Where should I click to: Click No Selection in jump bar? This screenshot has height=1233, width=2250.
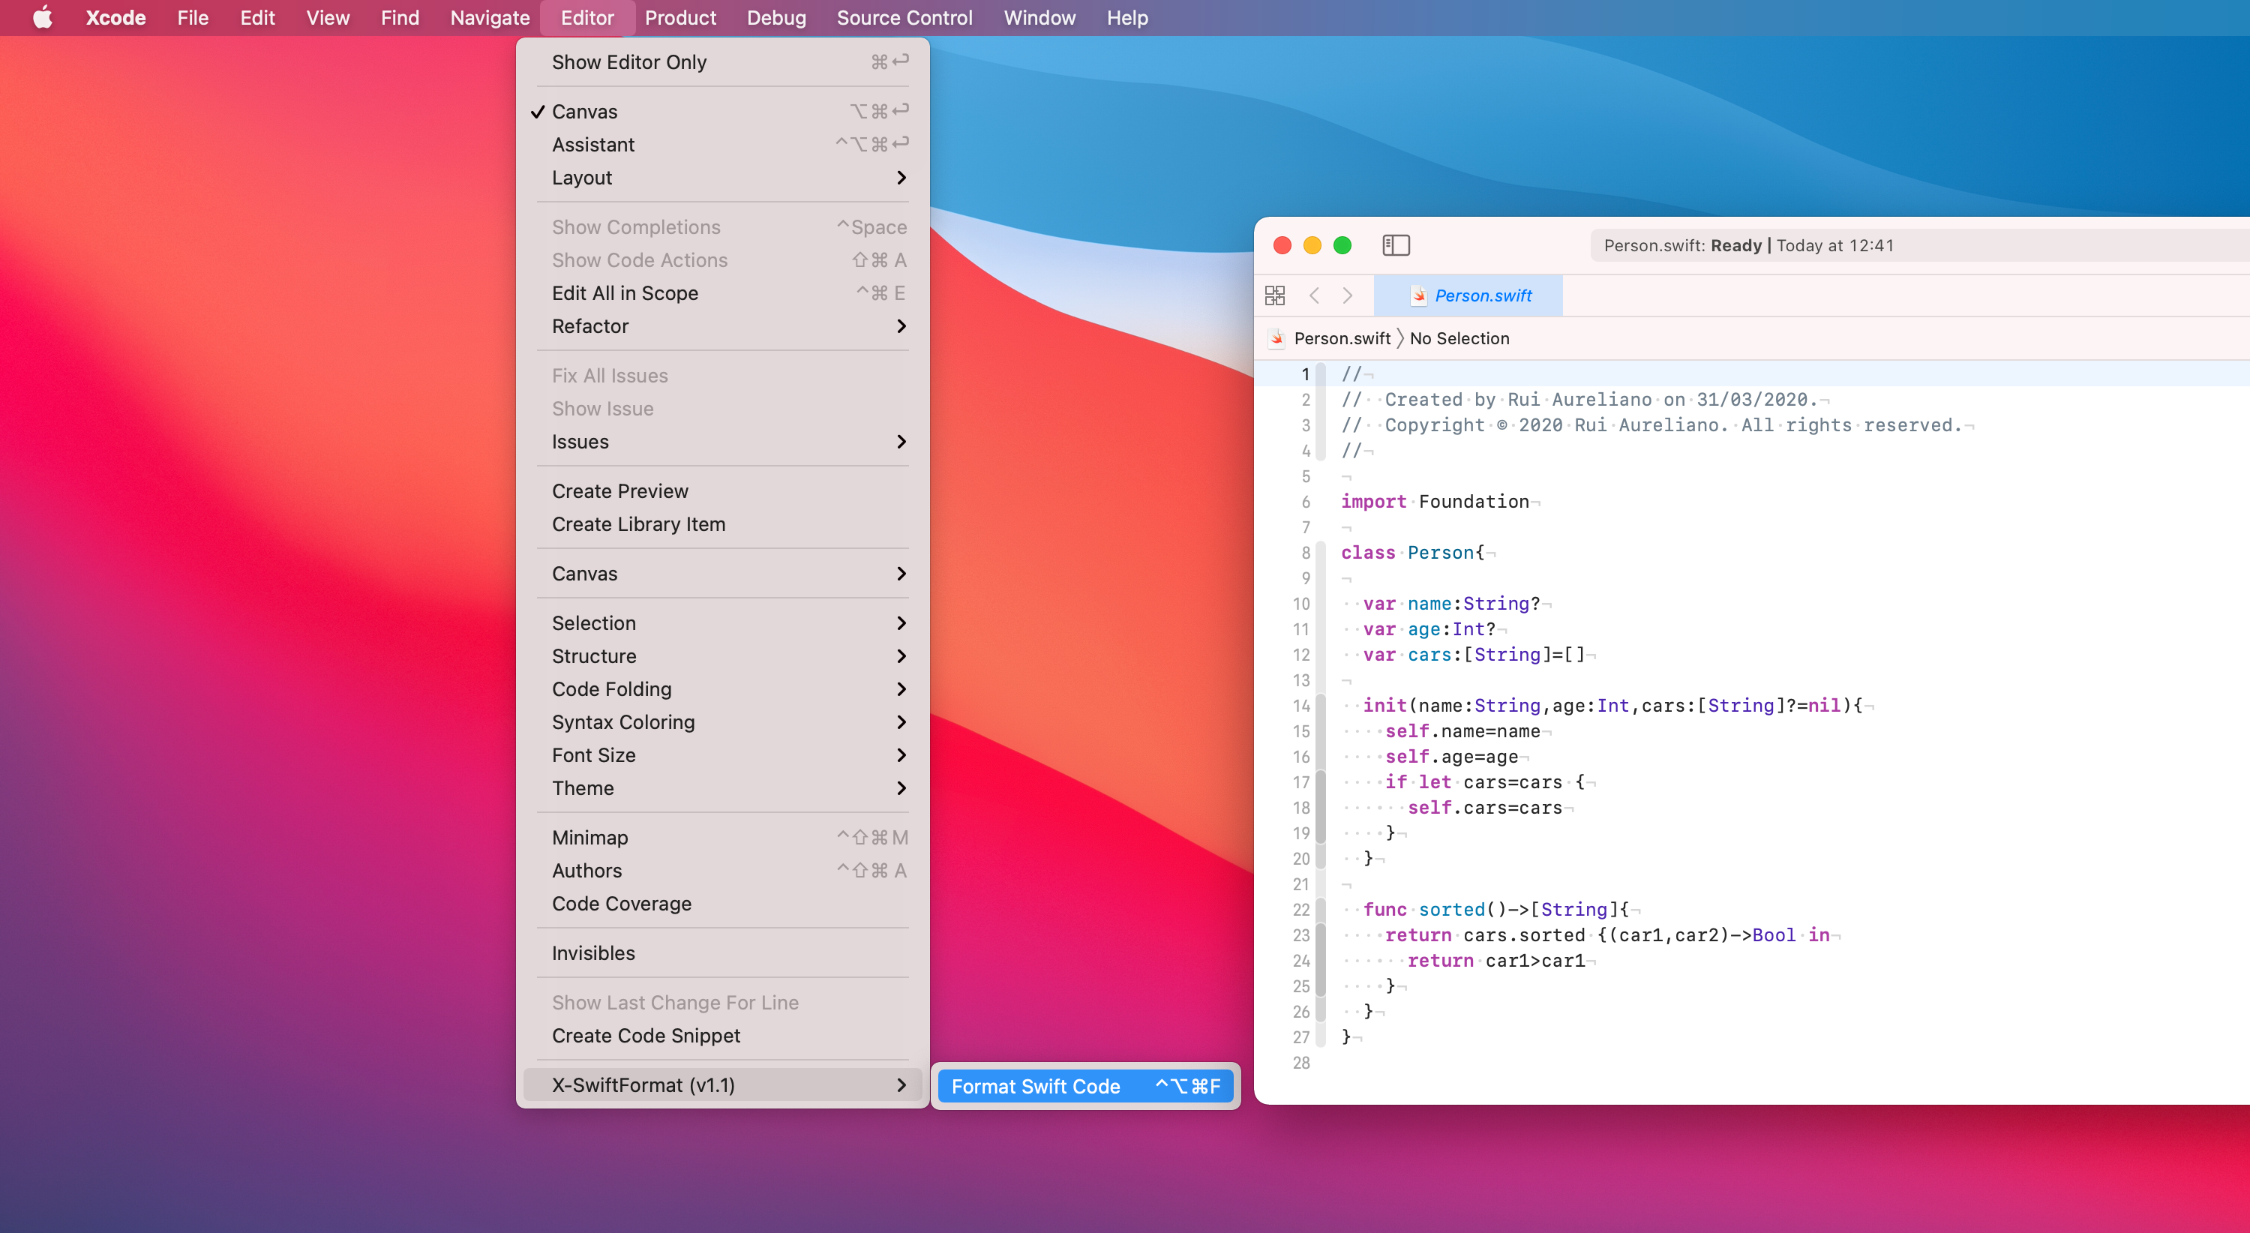click(1459, 338)
